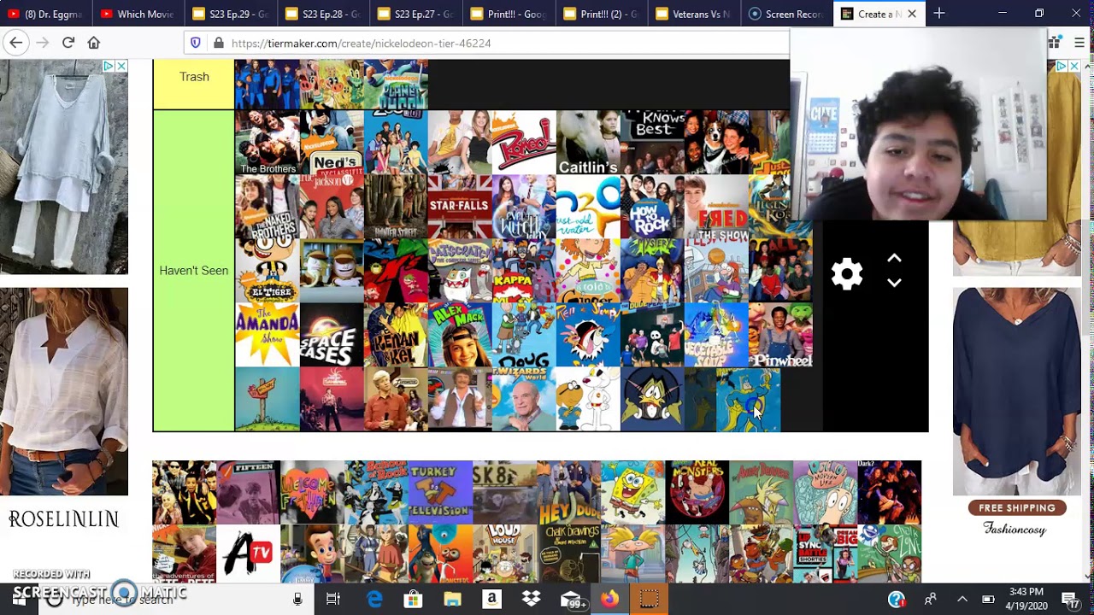The width and height of the screenshot is (1094, 615).
Task: Switch to the Which Movie tab
Action: click(x=138, y=14)
